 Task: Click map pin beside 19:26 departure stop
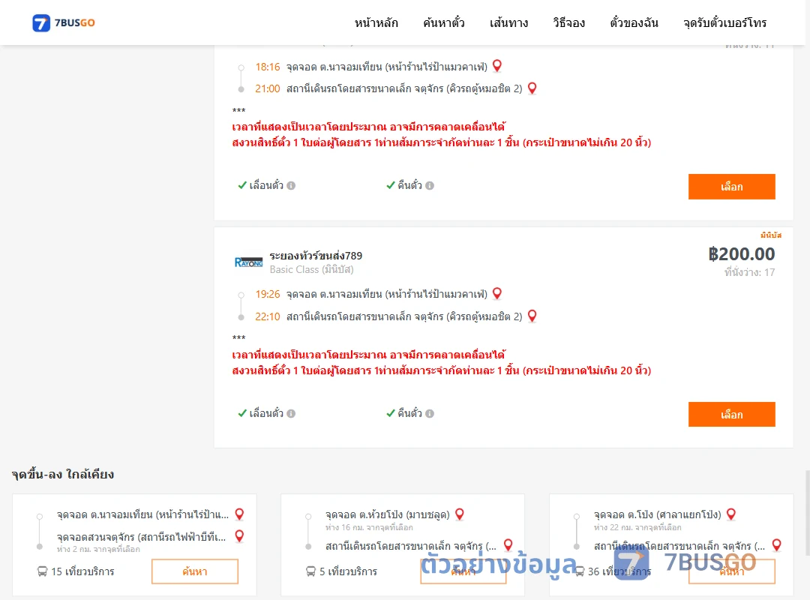click(497, 293)
